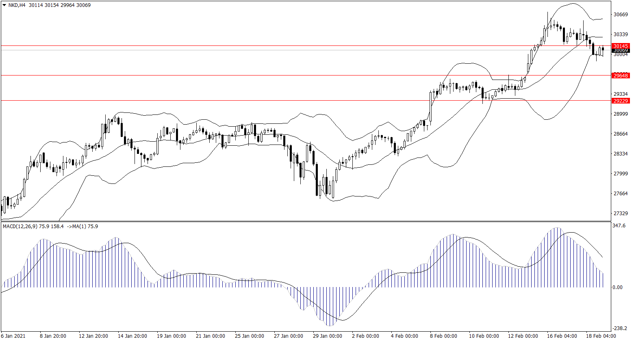
Task: Select the red 29648 price label
Action: click(621, 76)
